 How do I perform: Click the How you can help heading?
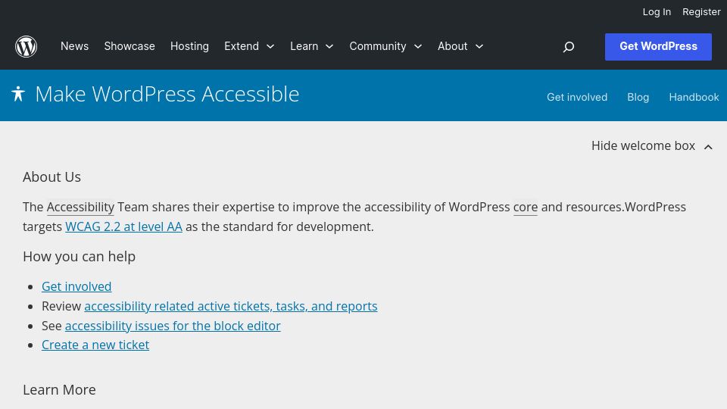(80, 257)
